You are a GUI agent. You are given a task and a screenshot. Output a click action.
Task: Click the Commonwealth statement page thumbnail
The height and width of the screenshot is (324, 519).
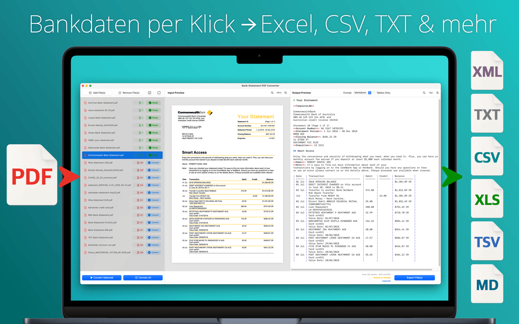(x=227, y=184)
